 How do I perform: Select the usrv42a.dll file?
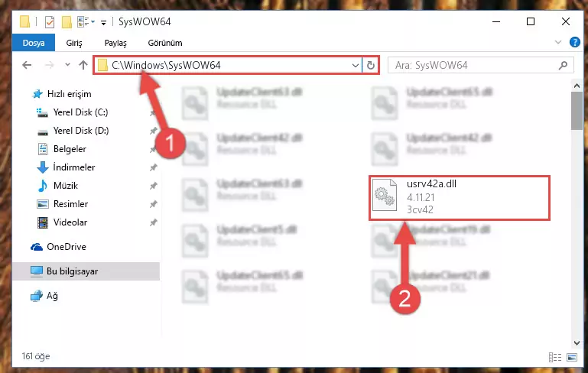tap(460, 197)
